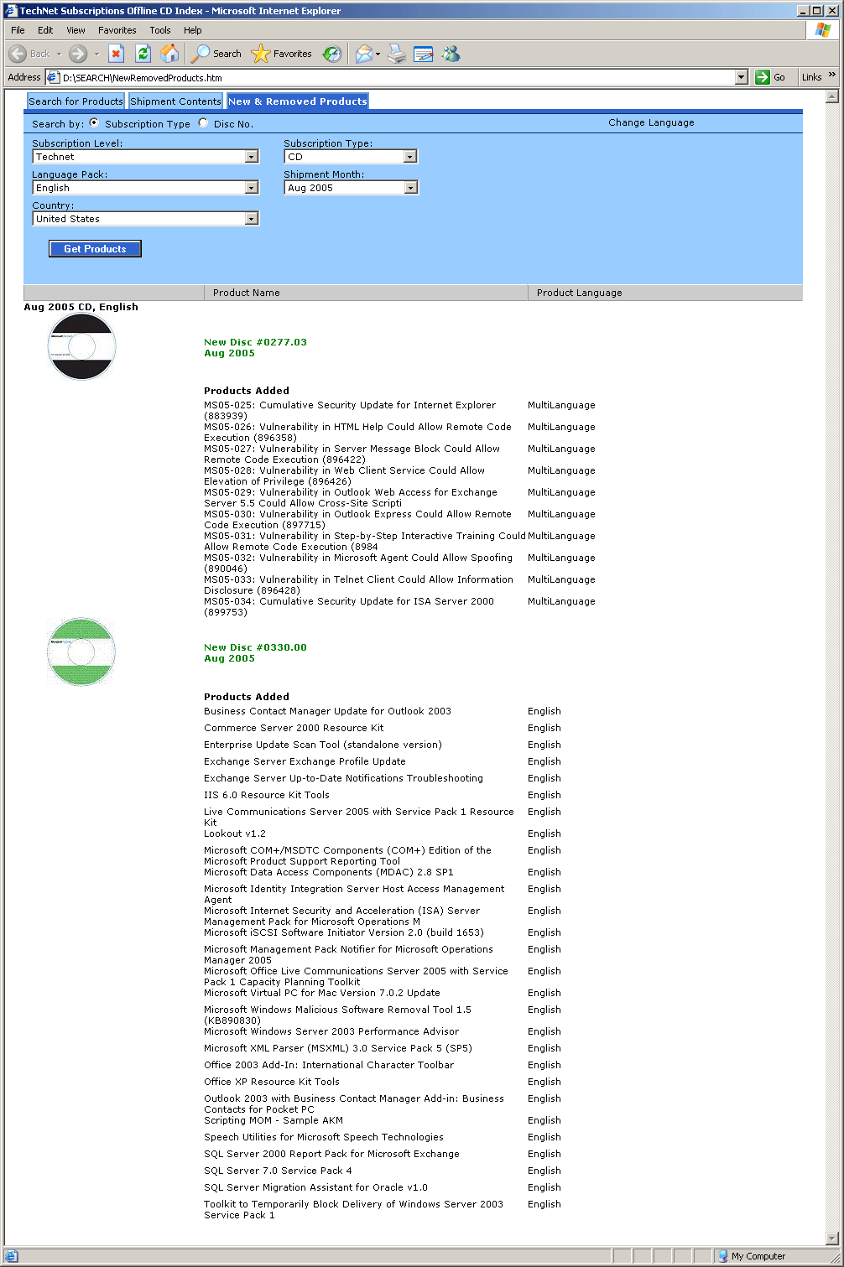The width and height of the screenshot is (844, 1267).
Task: Open Favorites star in toolbar
Action: (x=282, y=54)
